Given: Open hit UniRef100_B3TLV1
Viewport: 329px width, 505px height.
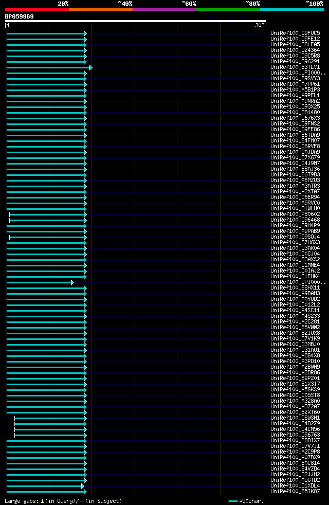Looking at the screenshot, I should pyautogui.click(x=295, y=67).
